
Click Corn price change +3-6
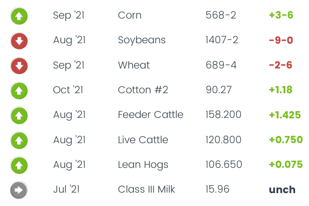click(x=281, y=15)
